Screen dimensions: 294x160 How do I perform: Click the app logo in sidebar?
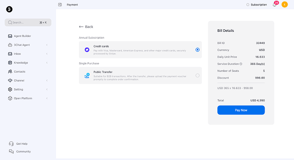(x=9, y=9)
